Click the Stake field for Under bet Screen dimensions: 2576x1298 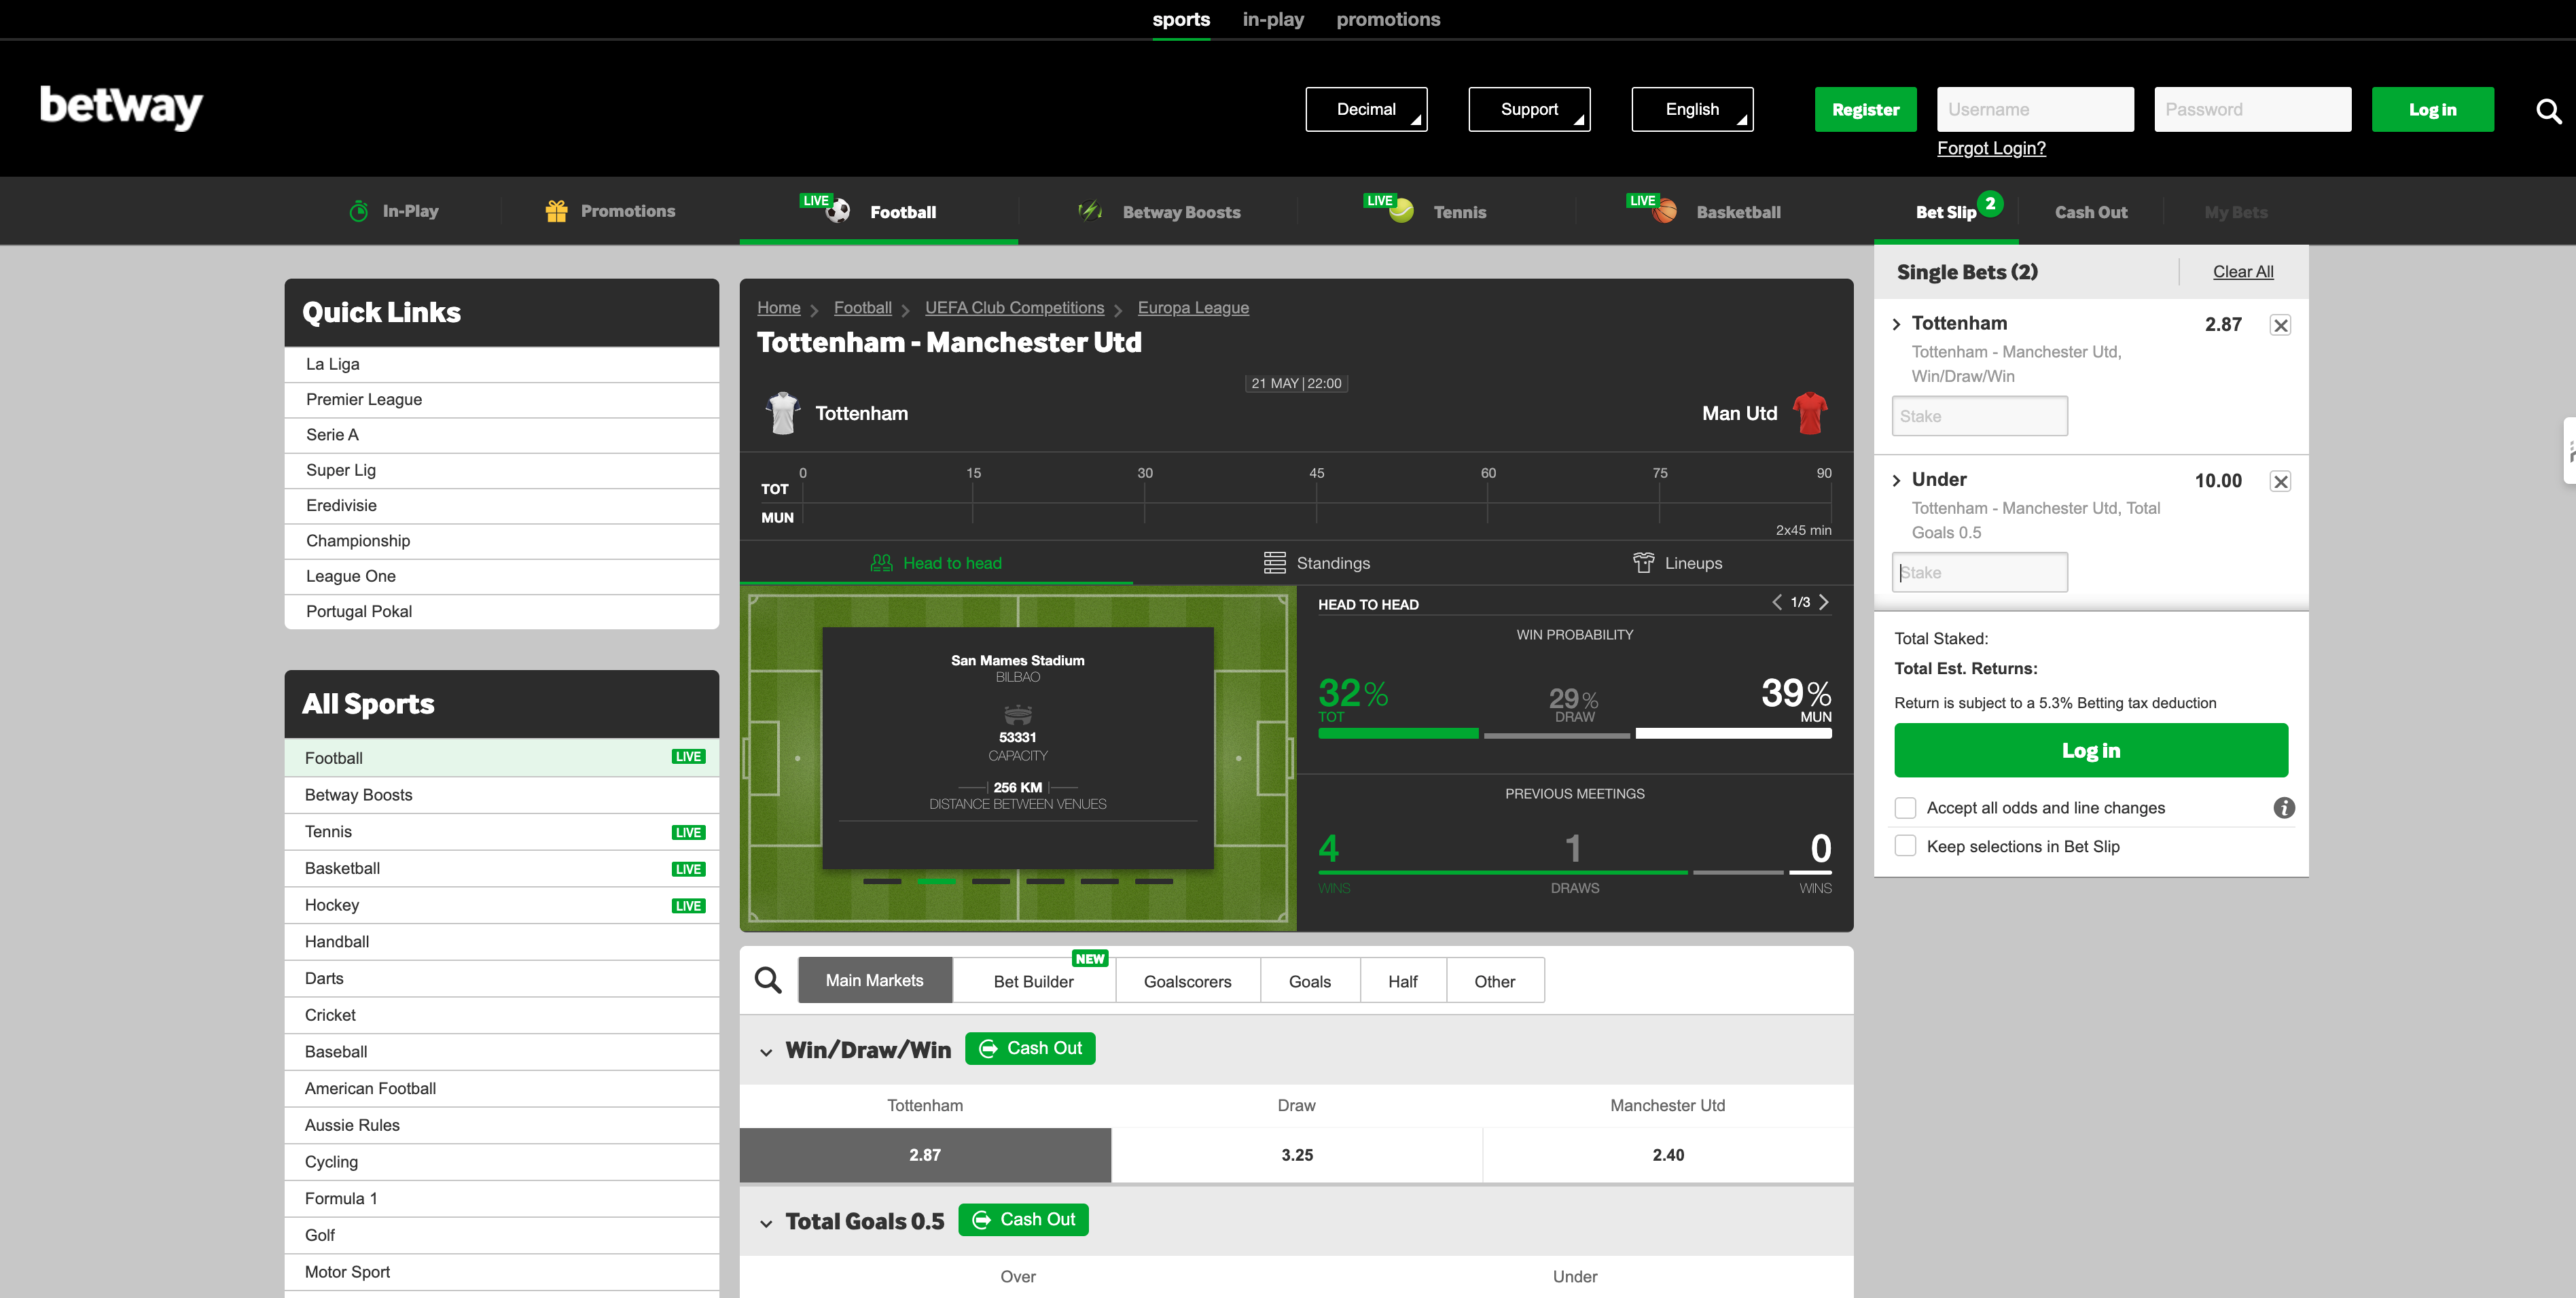[1979, 572]
